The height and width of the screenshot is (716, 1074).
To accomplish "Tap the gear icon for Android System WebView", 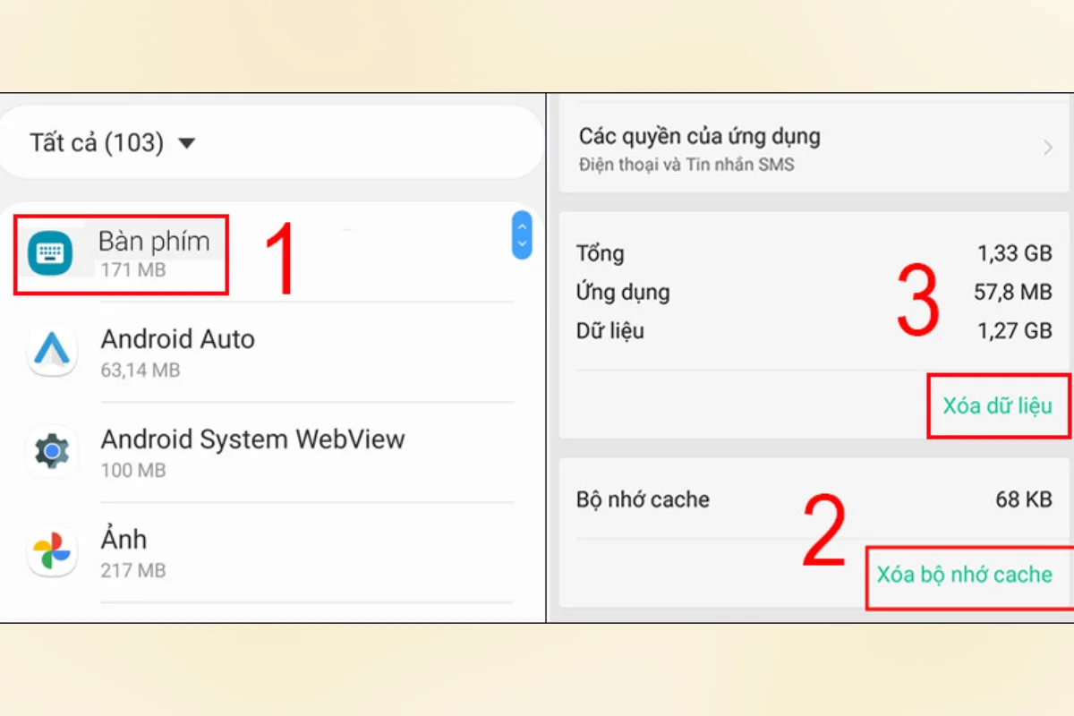I will (x=52, y=451).
